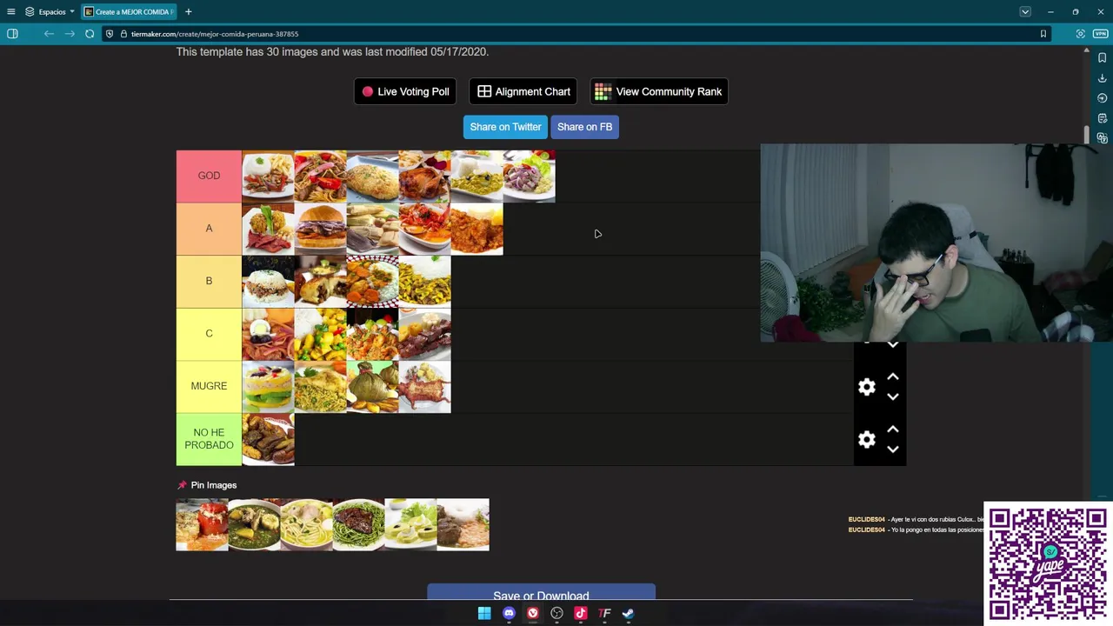Viewport: 1113px width, 626px height.
Task: Open settings gear for MUGRE row
Action: click(x=867, y=387)
